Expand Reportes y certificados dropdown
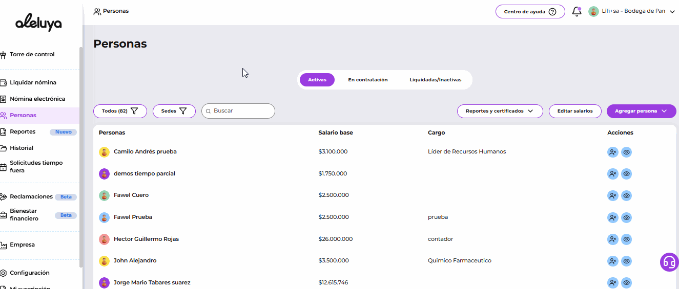The height and width of the screenshot is (289, 679). click(x=500, y=111)
